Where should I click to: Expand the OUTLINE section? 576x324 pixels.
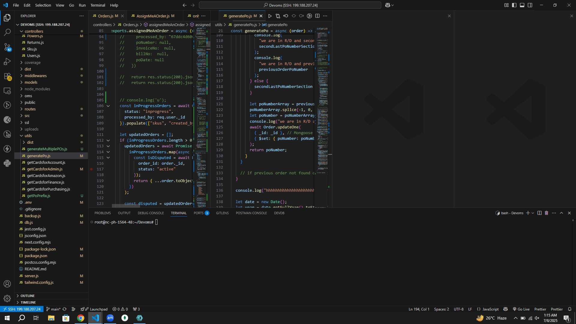[27, 296]
